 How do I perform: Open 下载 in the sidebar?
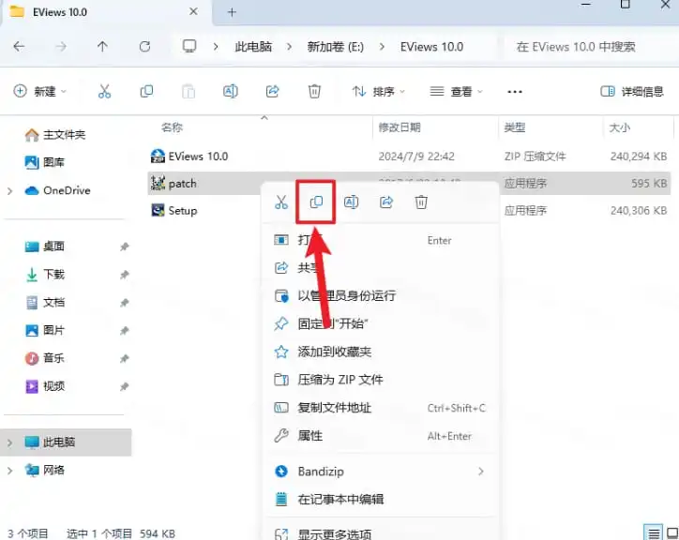(45, 274)
